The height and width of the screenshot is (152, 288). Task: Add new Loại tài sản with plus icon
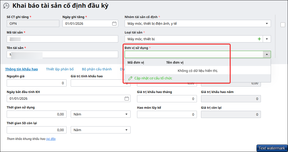point(259,39)
